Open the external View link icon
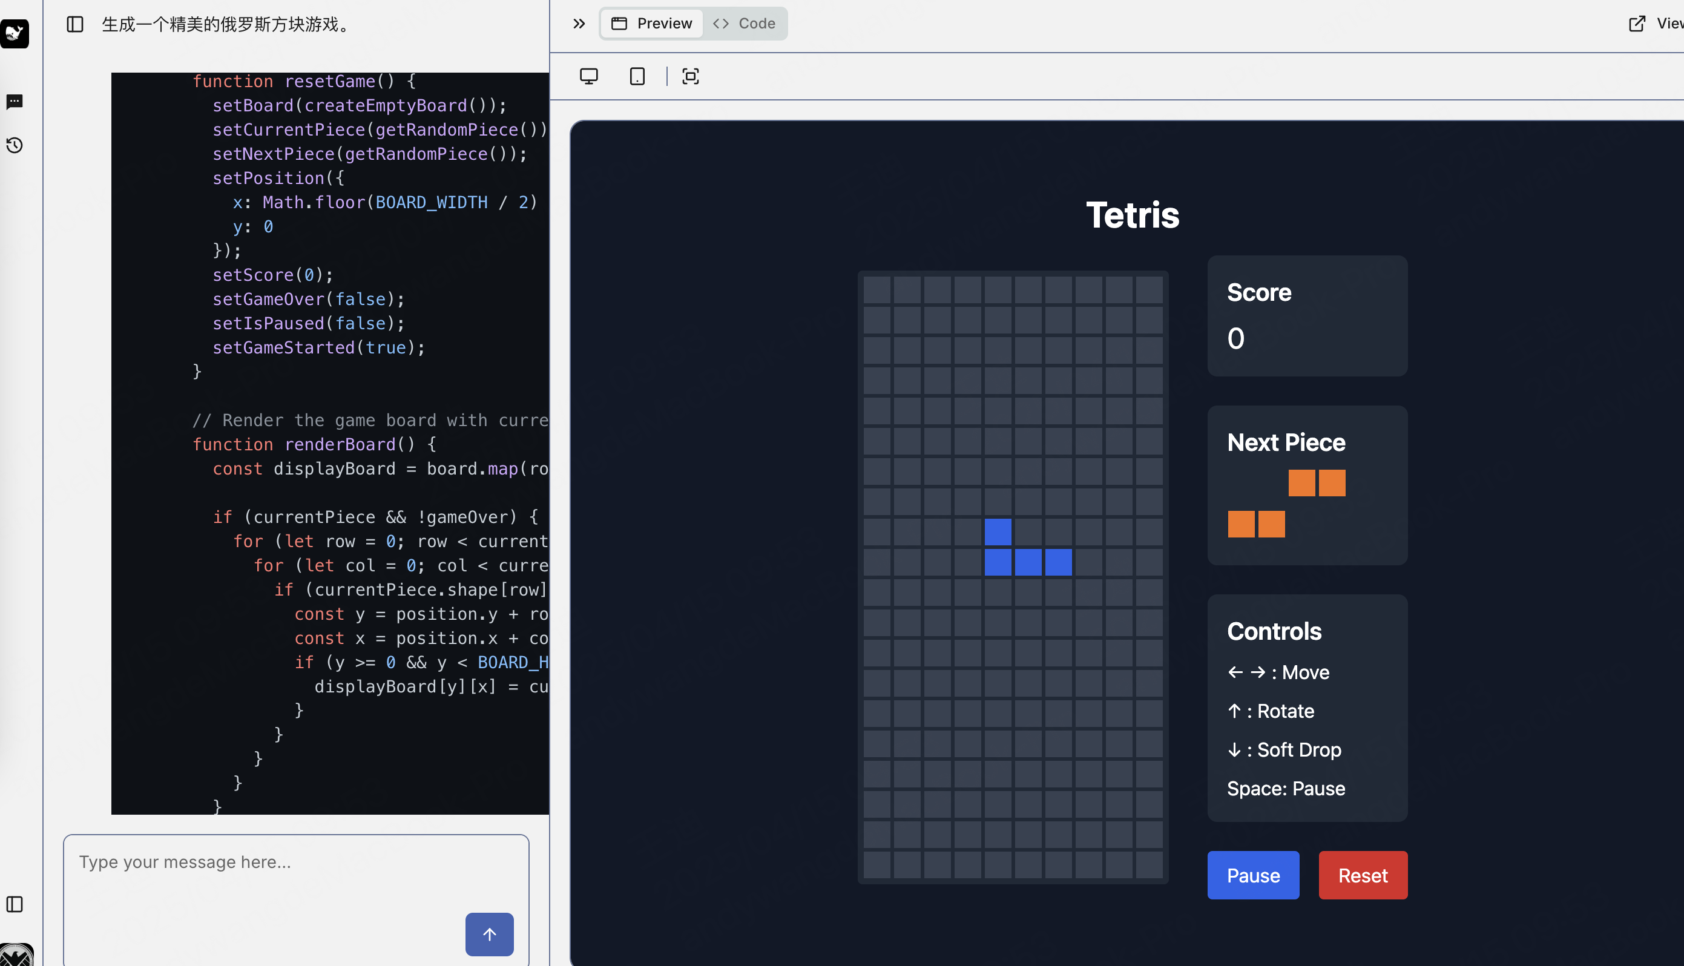Screen dimensions: 1684x966 [1637, 24]
